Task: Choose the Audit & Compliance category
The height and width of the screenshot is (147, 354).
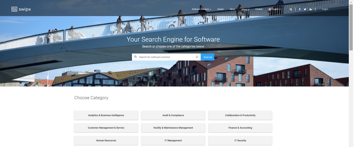Action: (173, 115)
